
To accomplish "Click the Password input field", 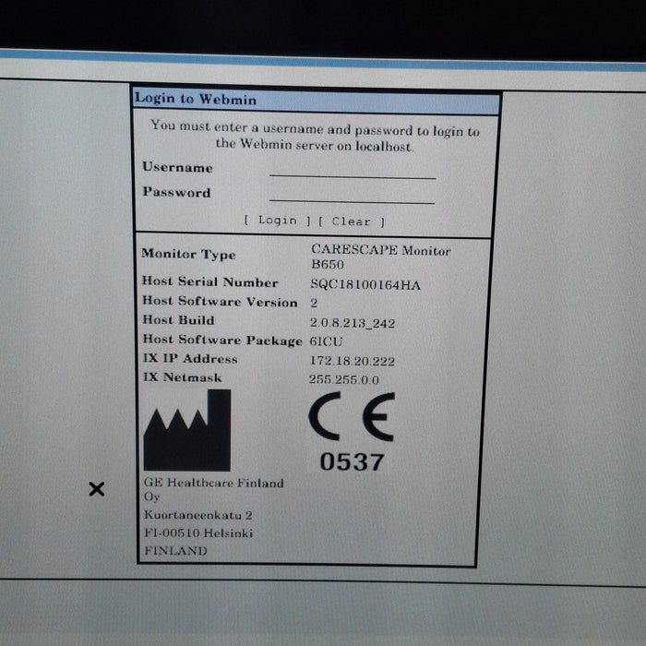I will pyautogui.click(x=352, y=195).
